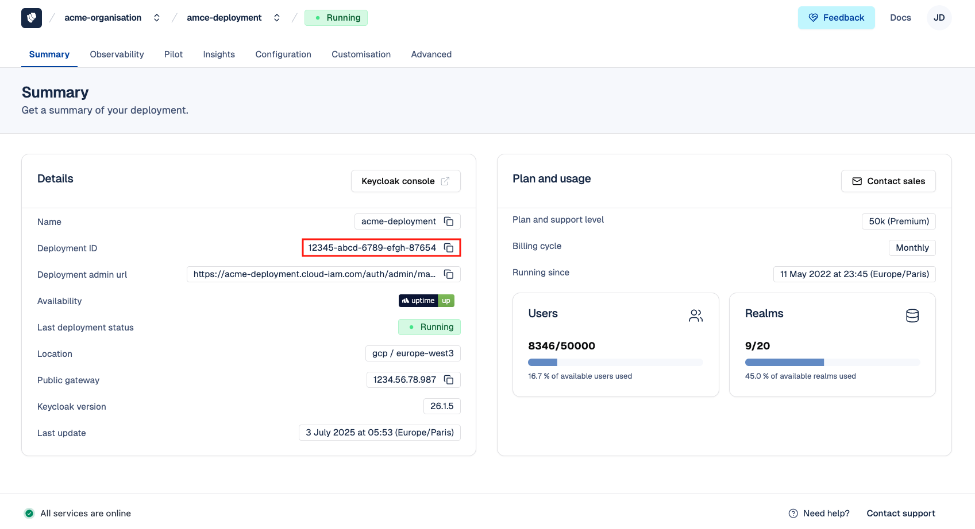Switch to the Observability tab
The image size is (975, 529).
click(117, 55)
